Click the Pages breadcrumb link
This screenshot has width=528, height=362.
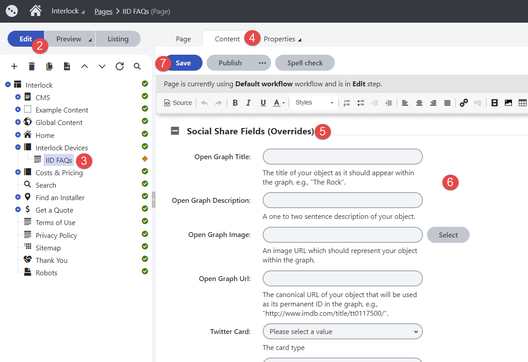click(x=103, y=12)
